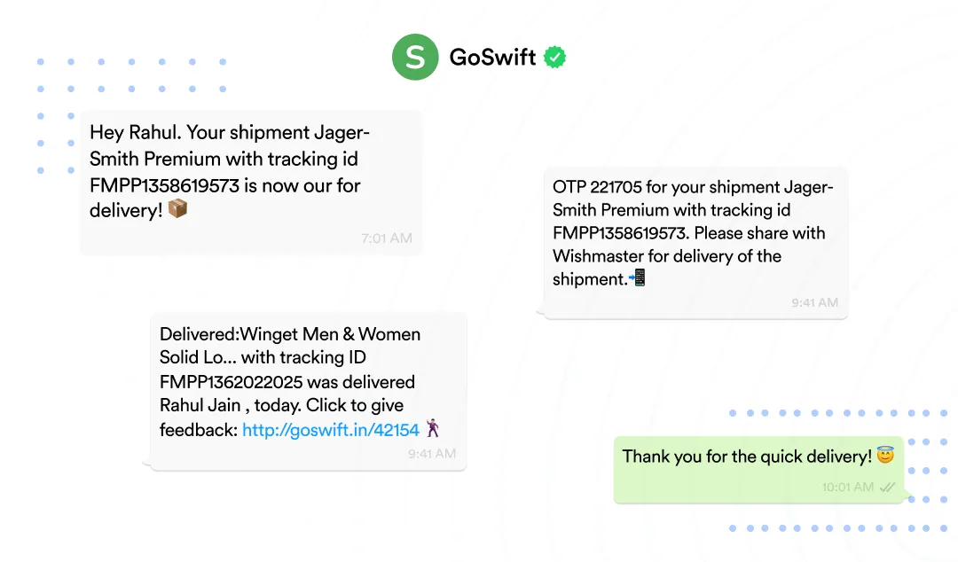Click the double-check read receipt ticks
This screenshot has height=562, width=958.
click(887, 487)
